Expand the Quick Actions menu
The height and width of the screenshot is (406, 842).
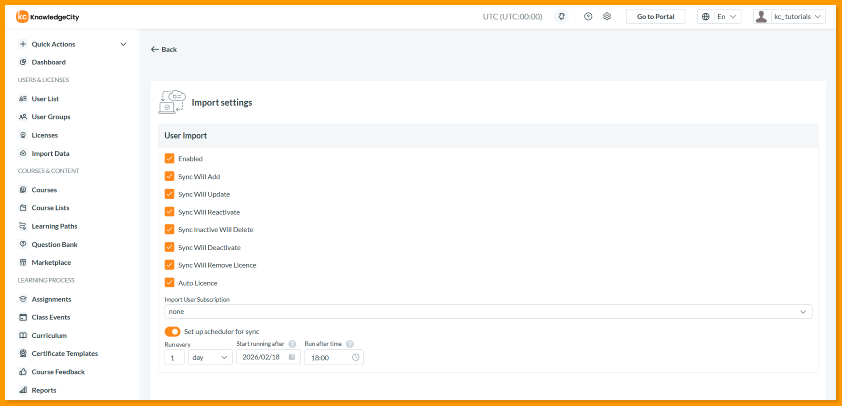click(73, 44)
